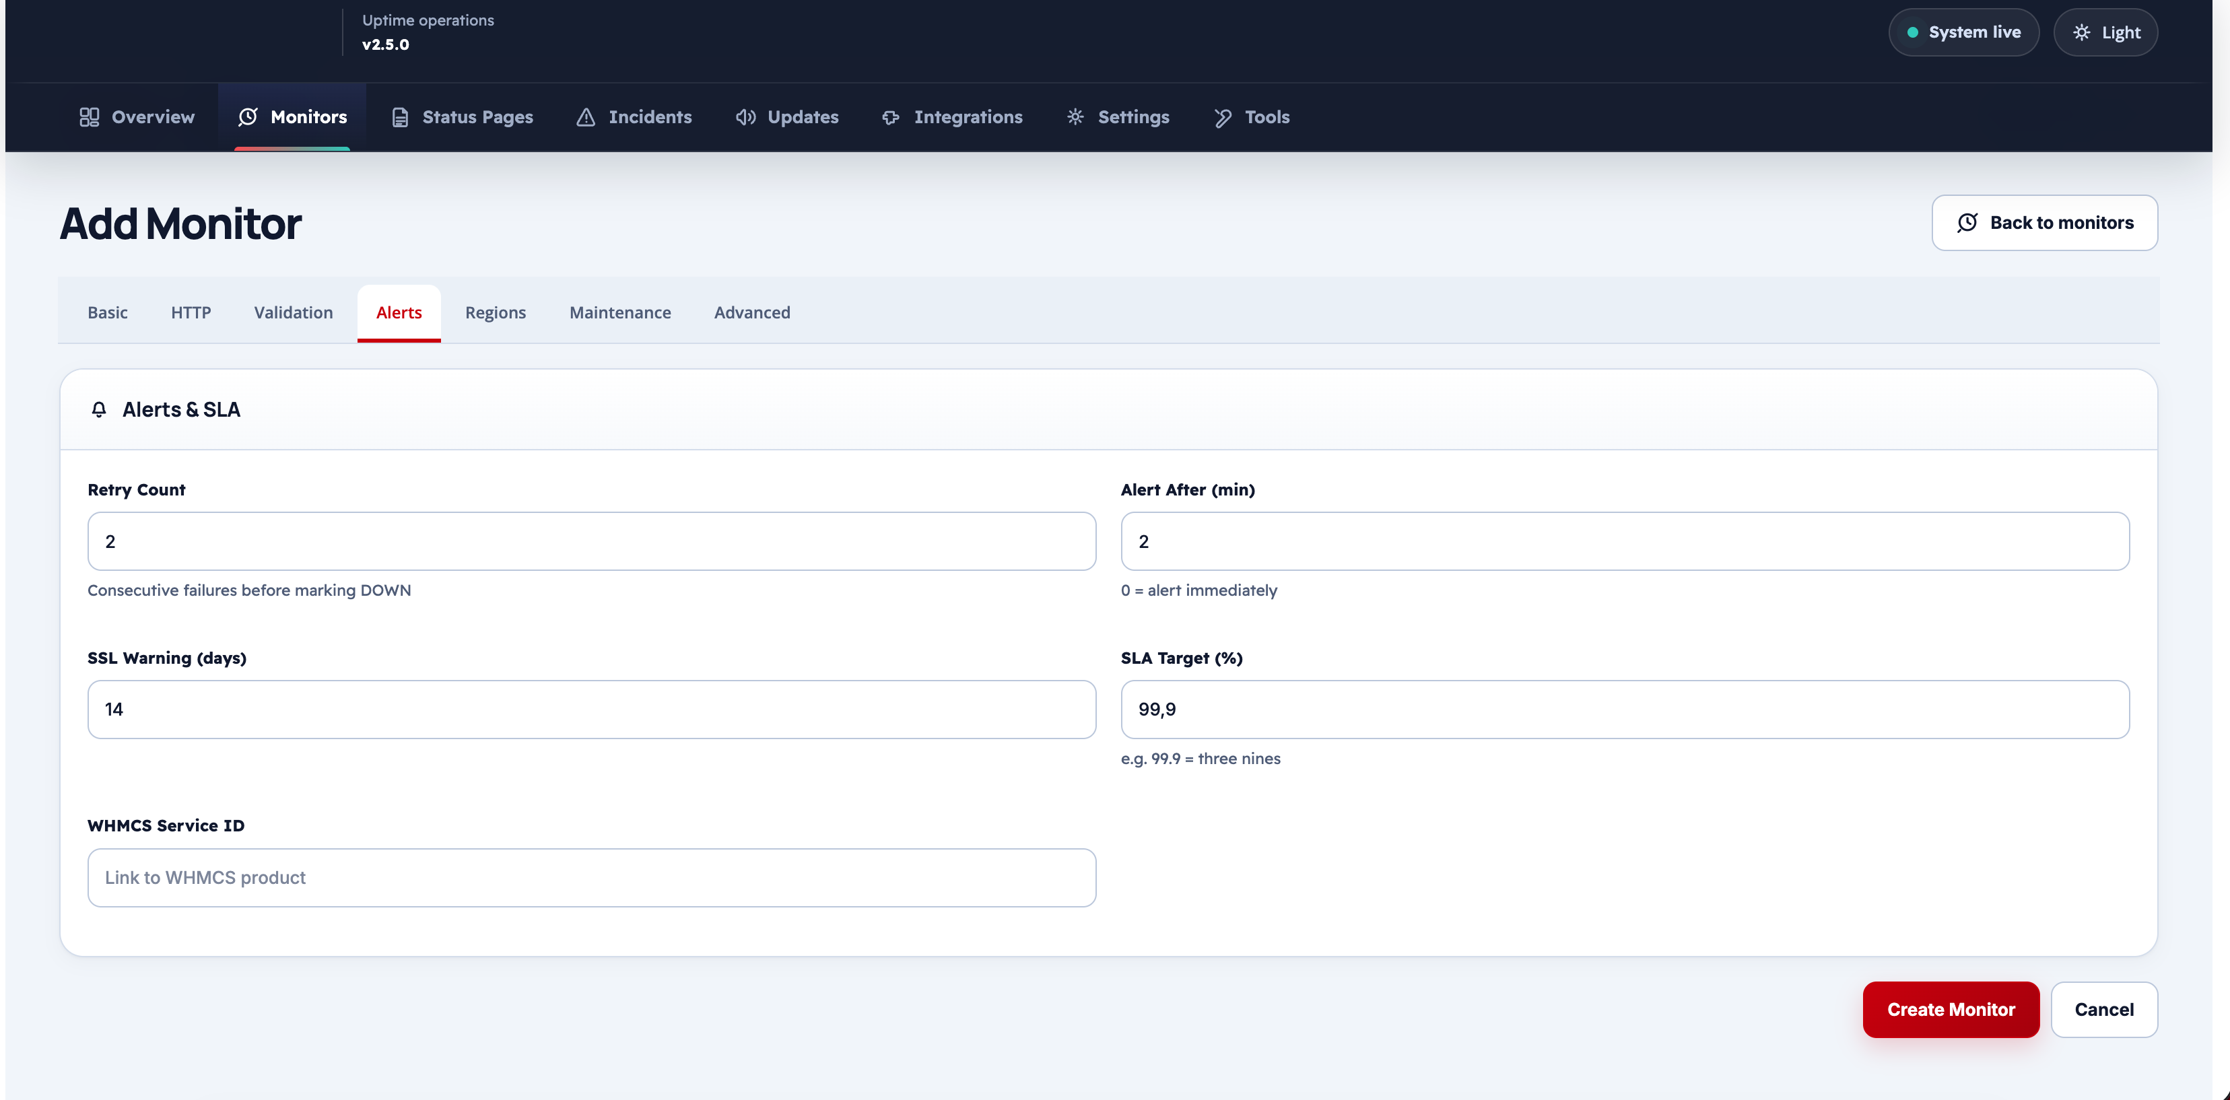Open the Overview navigation item
Viewport: 2230px width, 1100px height.
click(137, 117)
